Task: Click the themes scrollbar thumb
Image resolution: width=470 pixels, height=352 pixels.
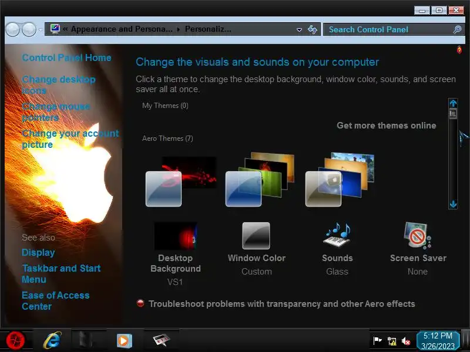Action: tap(453, 113)
